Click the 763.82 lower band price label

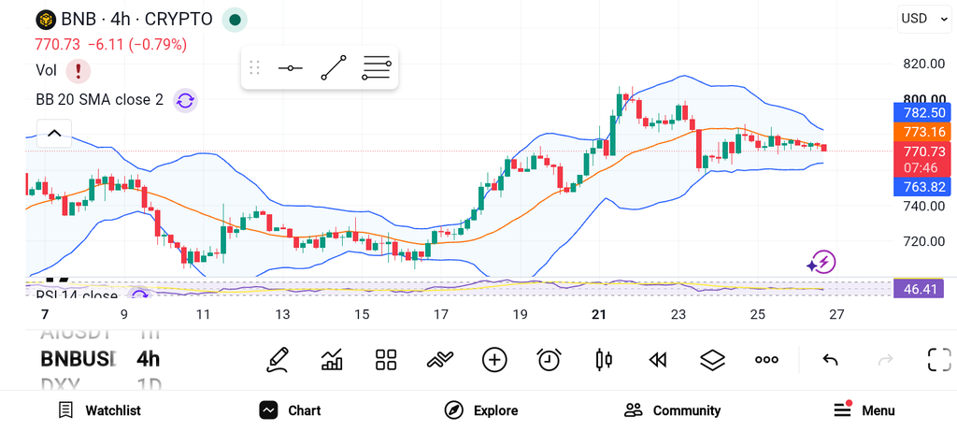923,187
